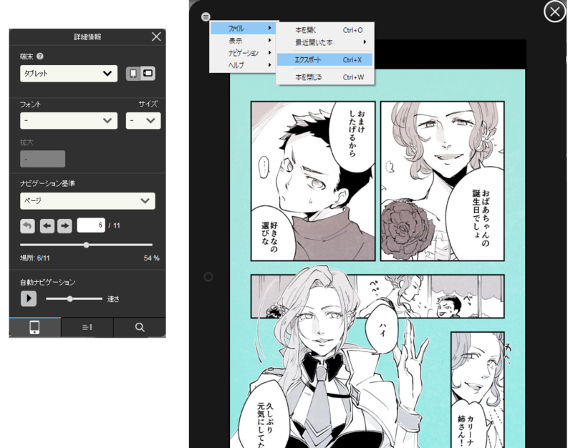
Task: Switch to portrait orientation
Action: (133, 74)
